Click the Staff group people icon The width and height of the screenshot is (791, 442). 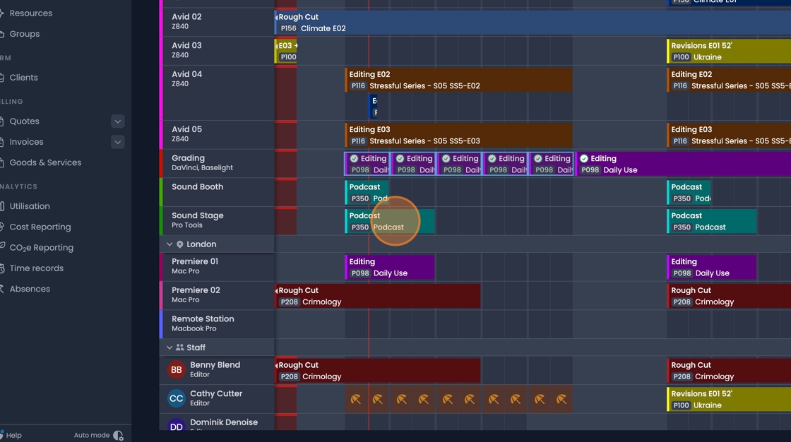coord(180,347)
